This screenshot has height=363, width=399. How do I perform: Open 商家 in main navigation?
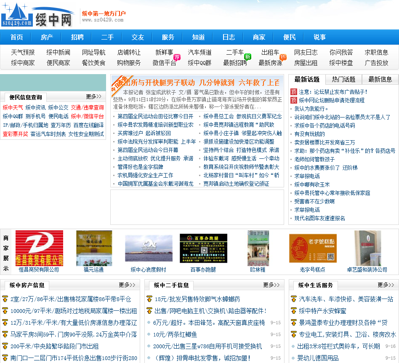(259, 37)
